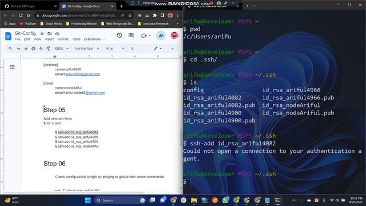Screen dimensions: 366x206
Task: Switch editing mode with pencil dropdown
Action: tap(158, 49)
